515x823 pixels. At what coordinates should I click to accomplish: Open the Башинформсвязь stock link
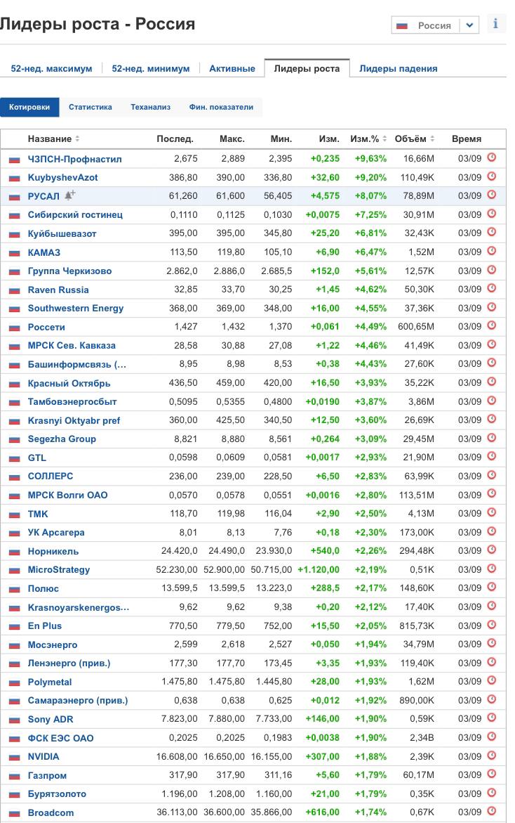click(x=77, y=364)
